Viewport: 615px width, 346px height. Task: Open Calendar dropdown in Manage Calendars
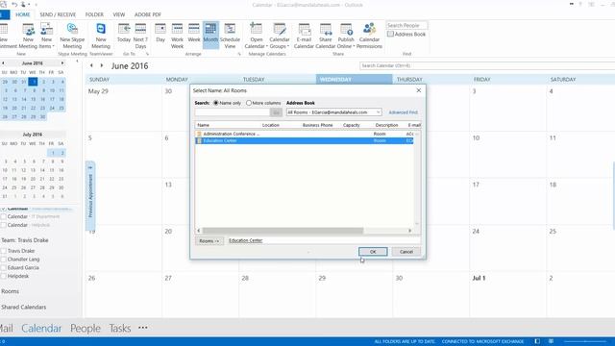tap(256, 36)
